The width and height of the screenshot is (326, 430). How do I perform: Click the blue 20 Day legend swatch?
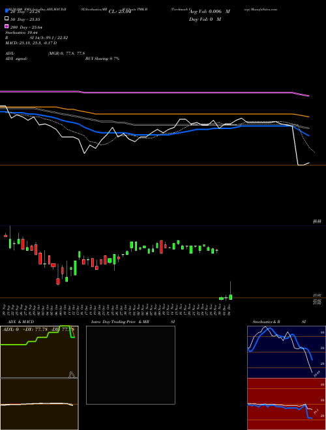(x=7, y=11)
